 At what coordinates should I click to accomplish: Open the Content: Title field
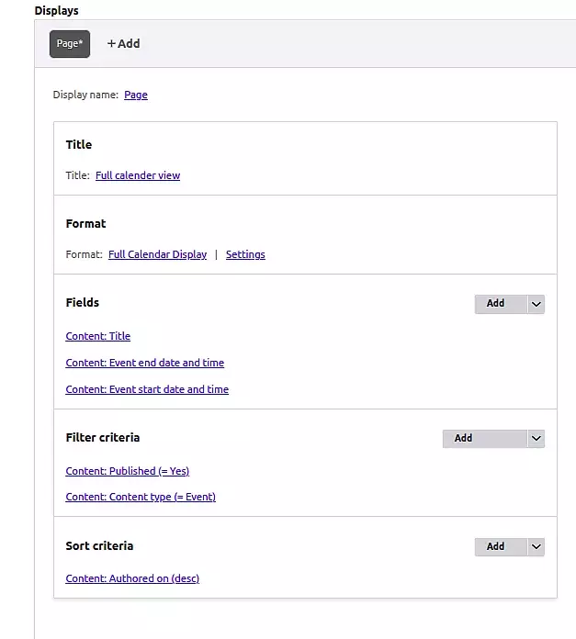(x=98, y=337)
